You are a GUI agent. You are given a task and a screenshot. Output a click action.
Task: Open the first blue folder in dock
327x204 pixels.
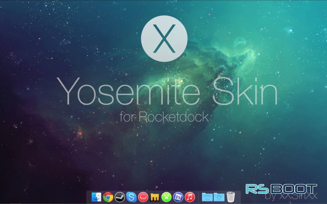click(207, 197)
